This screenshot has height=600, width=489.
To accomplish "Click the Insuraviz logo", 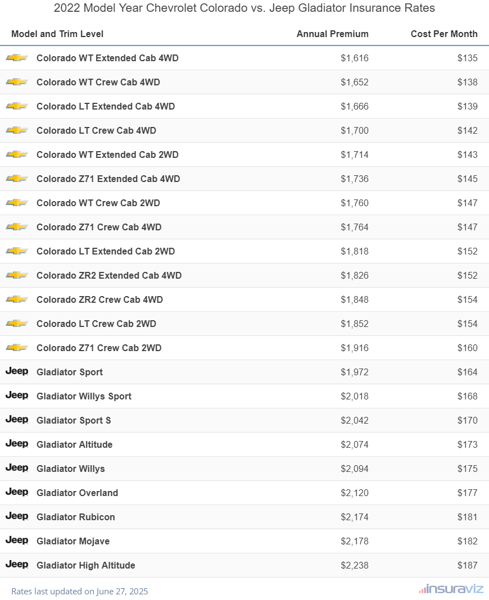I will [451, 589].
